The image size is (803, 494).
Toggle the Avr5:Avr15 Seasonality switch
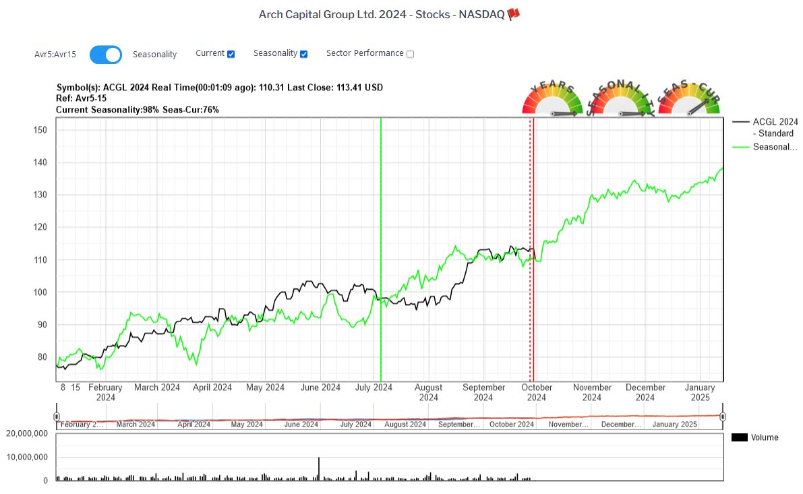point(105,55)
